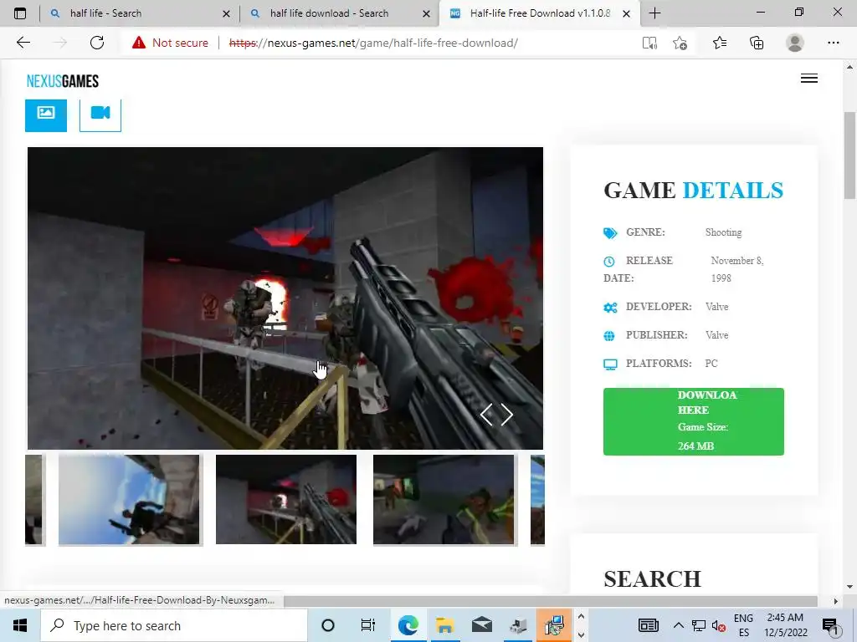The image size is (857, 642).
Task: Show hidden system tray icons
Action: 678,625
